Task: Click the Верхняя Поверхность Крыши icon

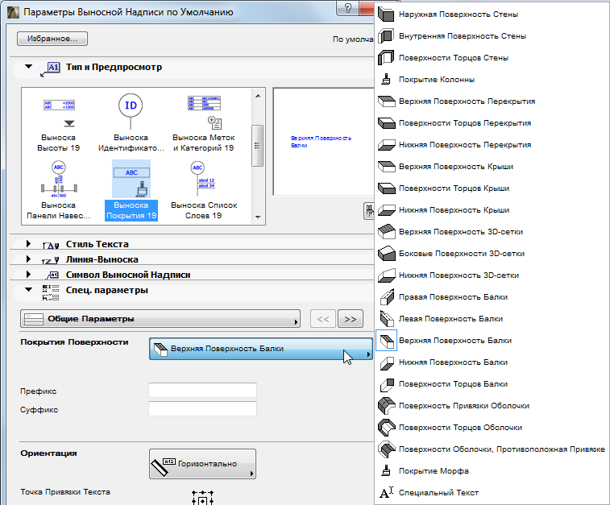Action: [x=386, y=167]
